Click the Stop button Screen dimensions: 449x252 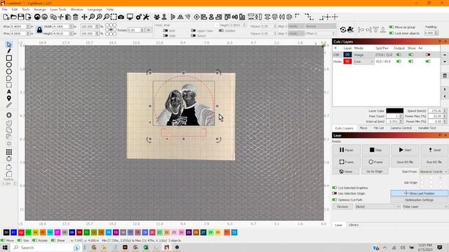[x=376, y=150]
